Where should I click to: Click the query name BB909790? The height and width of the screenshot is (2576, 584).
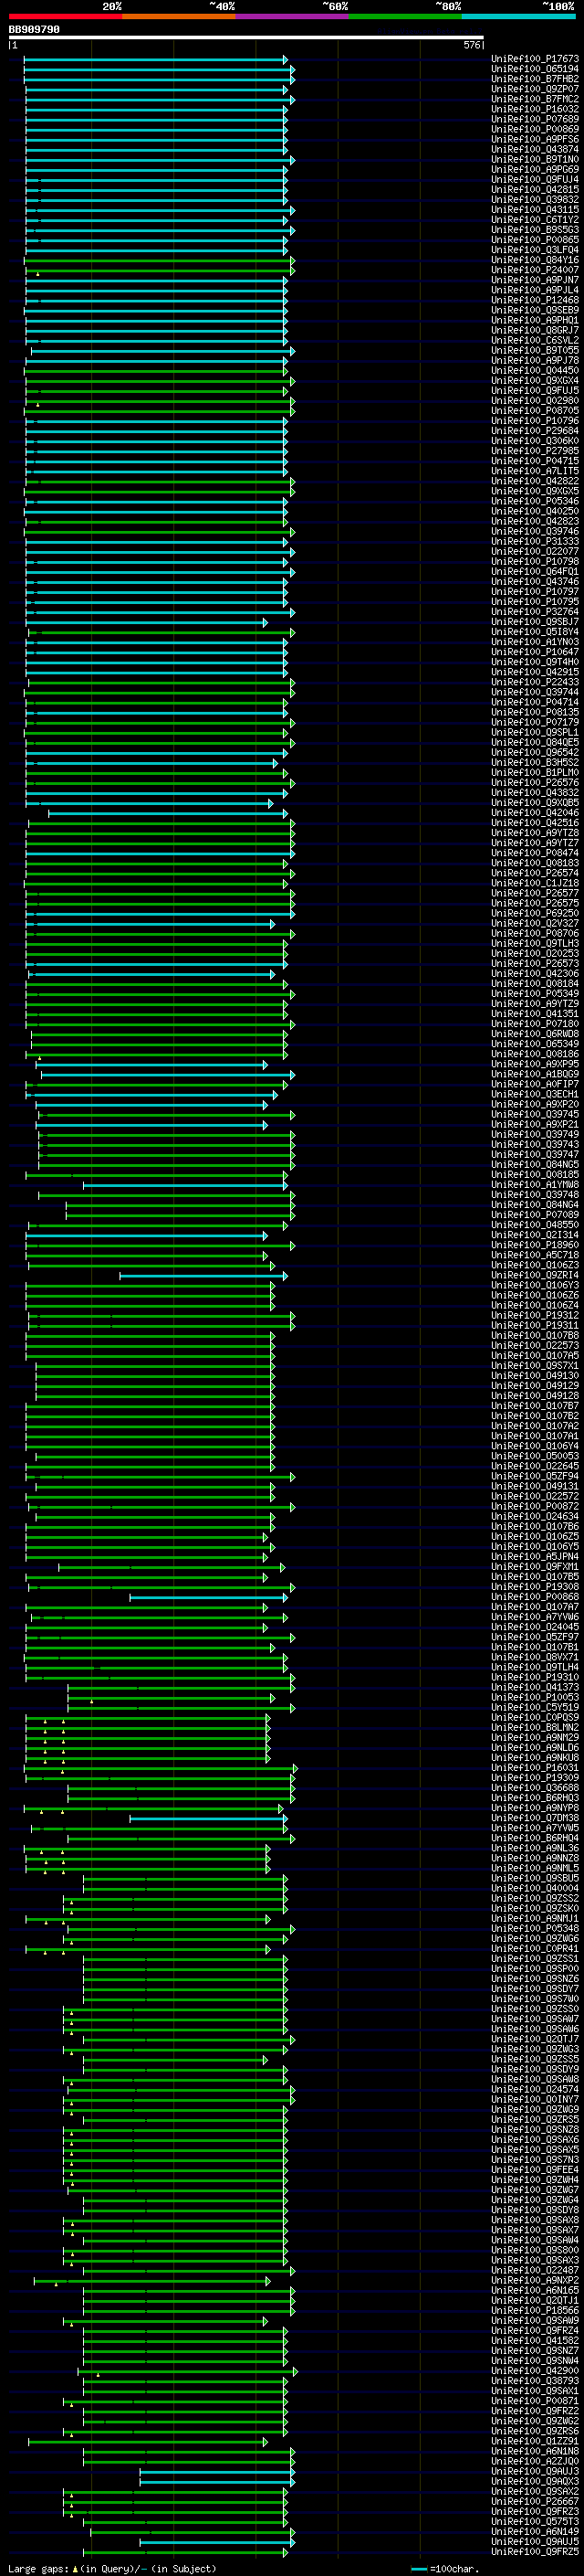click(x=34, y=30)
